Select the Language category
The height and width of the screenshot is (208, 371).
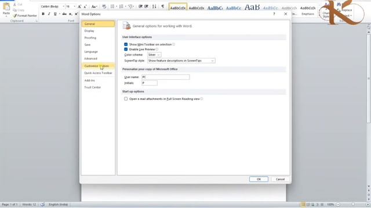[x=98, y=51]
